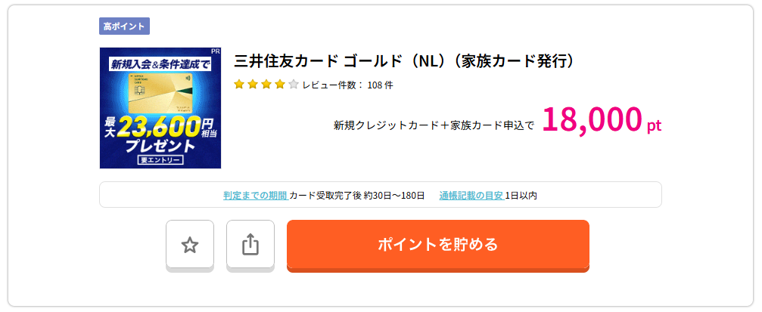
Task: Click the campaign banner thumbnail
Action: tap(160, 108)
